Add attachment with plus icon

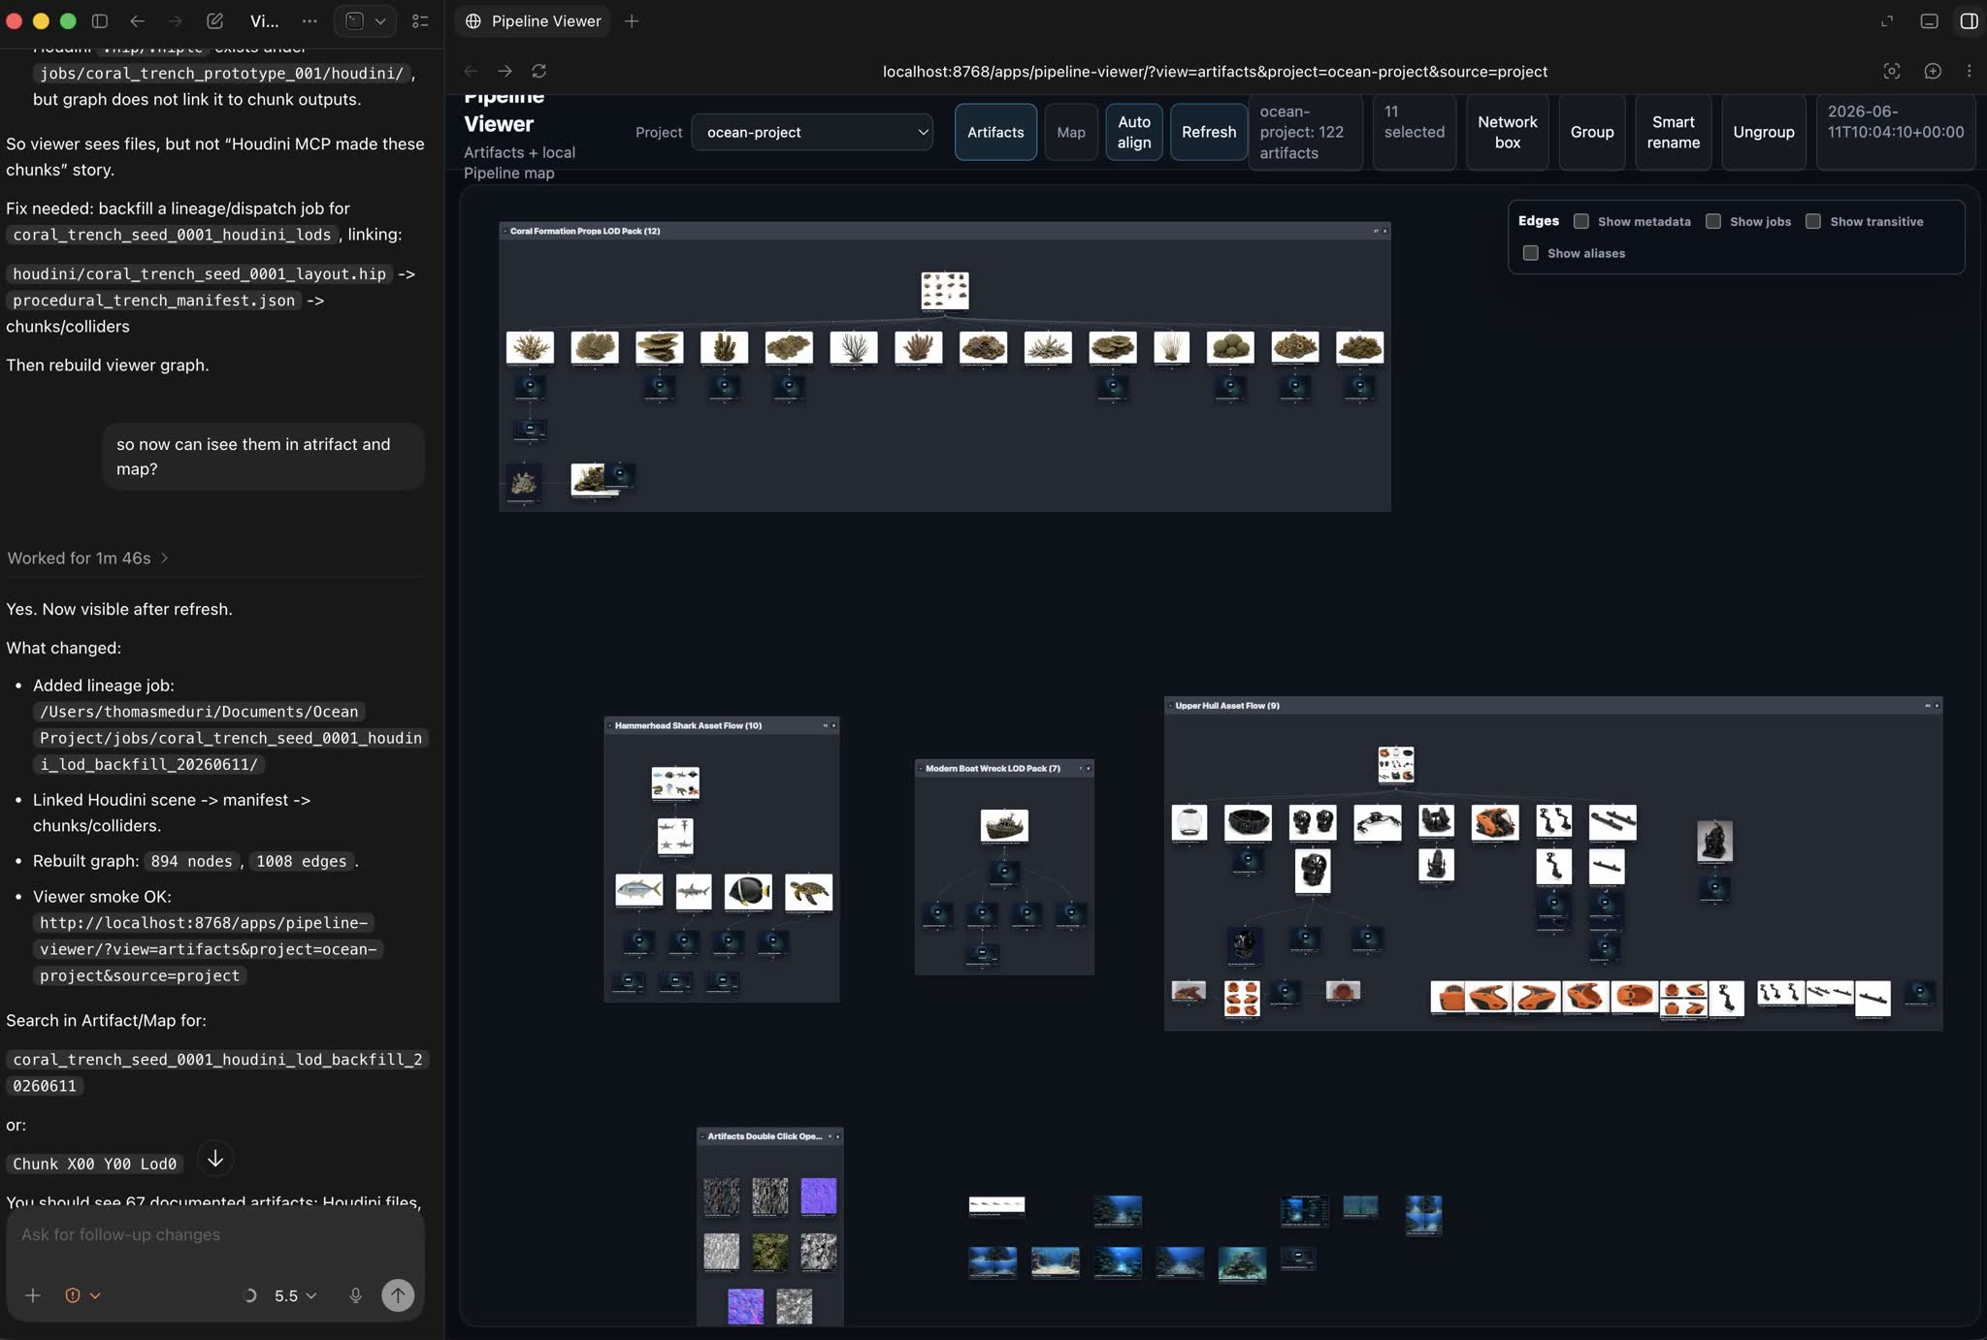pyautogui.click(x=32, y=1294)
